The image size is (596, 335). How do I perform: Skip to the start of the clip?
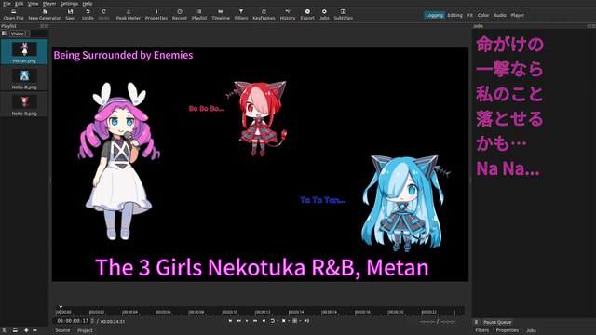(230, 321)
